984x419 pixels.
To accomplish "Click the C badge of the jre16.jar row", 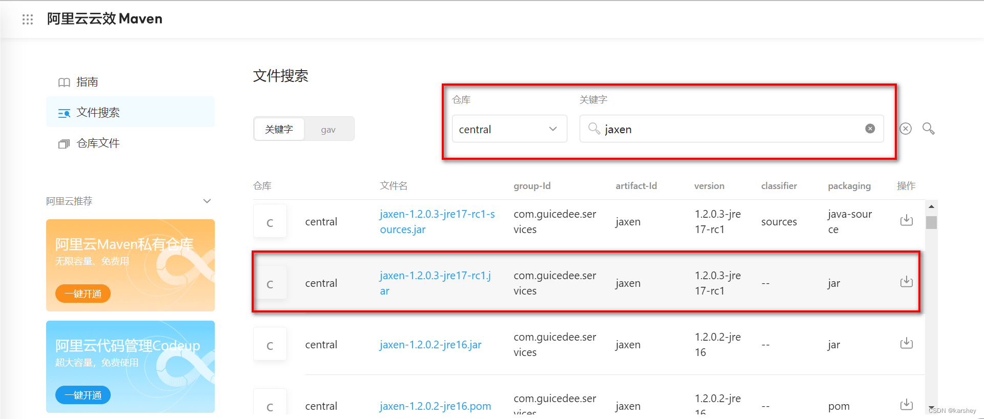I will click(x=270, y=344).
